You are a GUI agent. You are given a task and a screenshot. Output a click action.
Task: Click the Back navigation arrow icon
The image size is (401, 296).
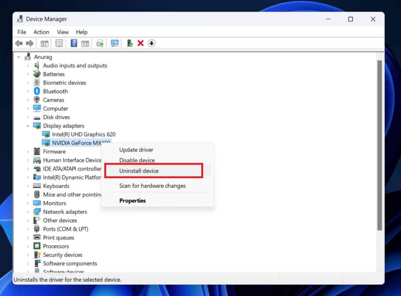click(x=18, y=43)
